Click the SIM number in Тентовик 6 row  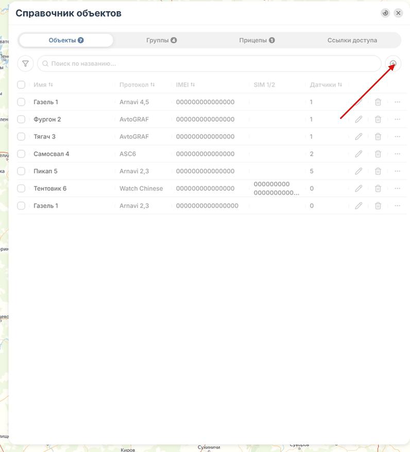tap(276, 188)
